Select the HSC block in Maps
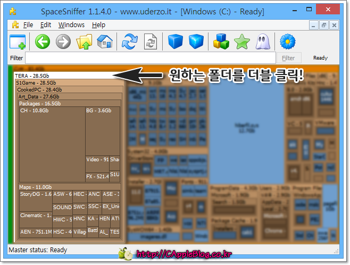Image resolution: width=350 pixels, height=265 pixels. (63, 233)
